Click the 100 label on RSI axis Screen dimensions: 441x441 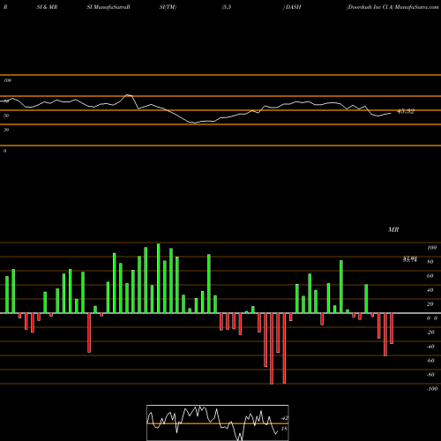click(x=8, y=80)
